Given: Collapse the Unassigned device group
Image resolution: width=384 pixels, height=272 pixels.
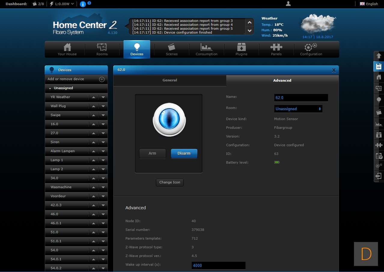Looking at the screenshot, I should [50, 88].
